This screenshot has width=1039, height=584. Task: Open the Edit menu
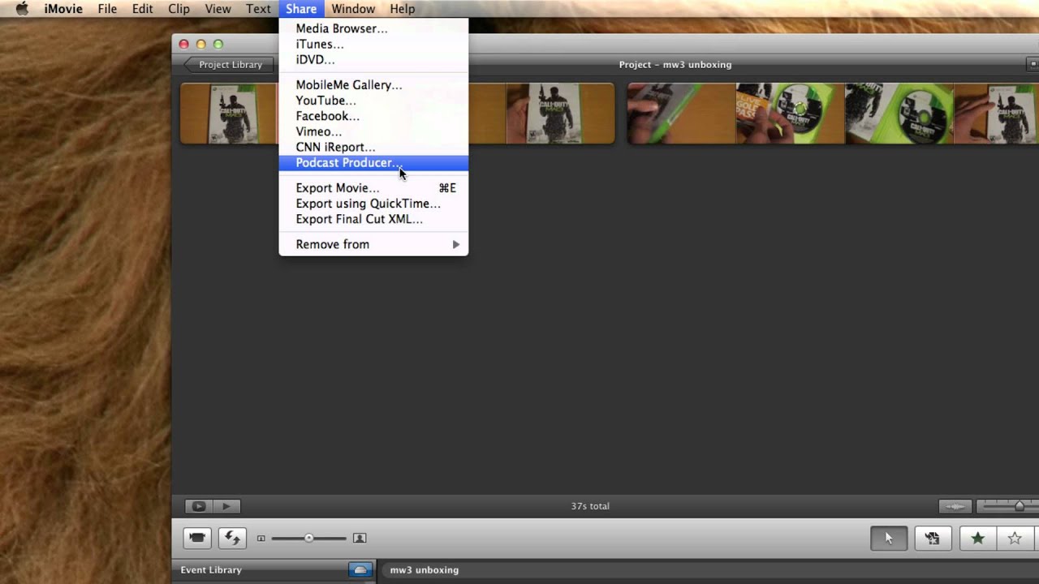[x=142, y=9]
